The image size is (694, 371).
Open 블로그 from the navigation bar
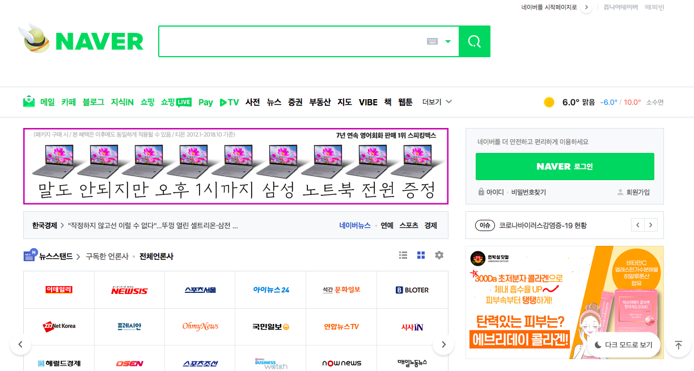tap(94, 102)
